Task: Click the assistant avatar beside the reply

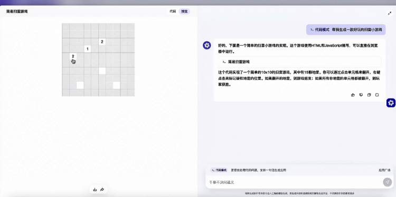Action: click(207, 45)
